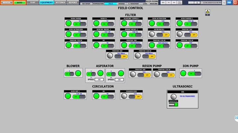Open the V. MOVEMENT tab
The height and width of the screenshot is (133, 238).
(x=134, y=4)
